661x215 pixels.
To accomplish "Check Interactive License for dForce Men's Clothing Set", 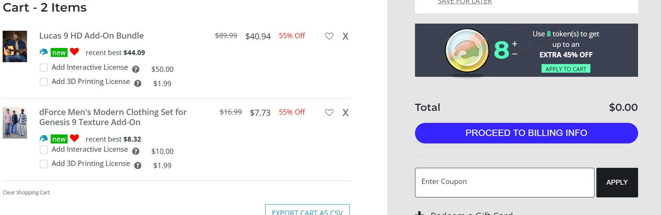I will tap(44, 150).
